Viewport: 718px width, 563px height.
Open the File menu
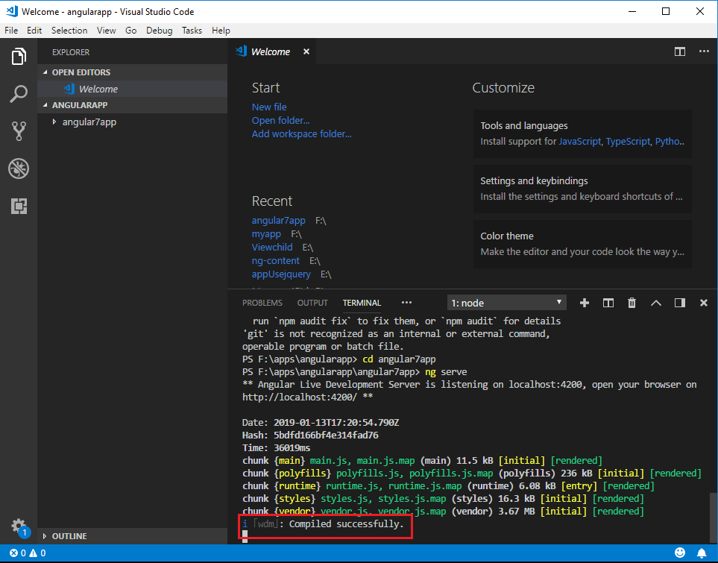pyautogui.click(x=11, y=31)
